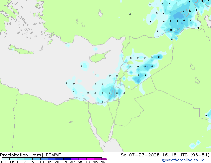This screenshot has width=211, height=163.
Task: Click the '35' legend value
Action: pyautogui.click(x=80, y=162)
